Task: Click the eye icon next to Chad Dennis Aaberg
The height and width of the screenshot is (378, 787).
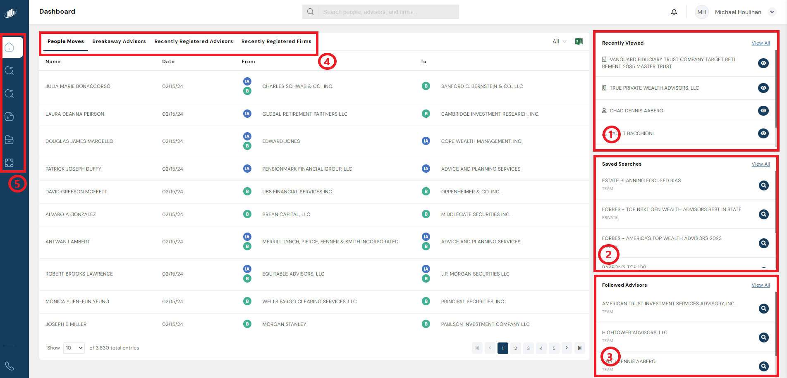Action: 763,111
